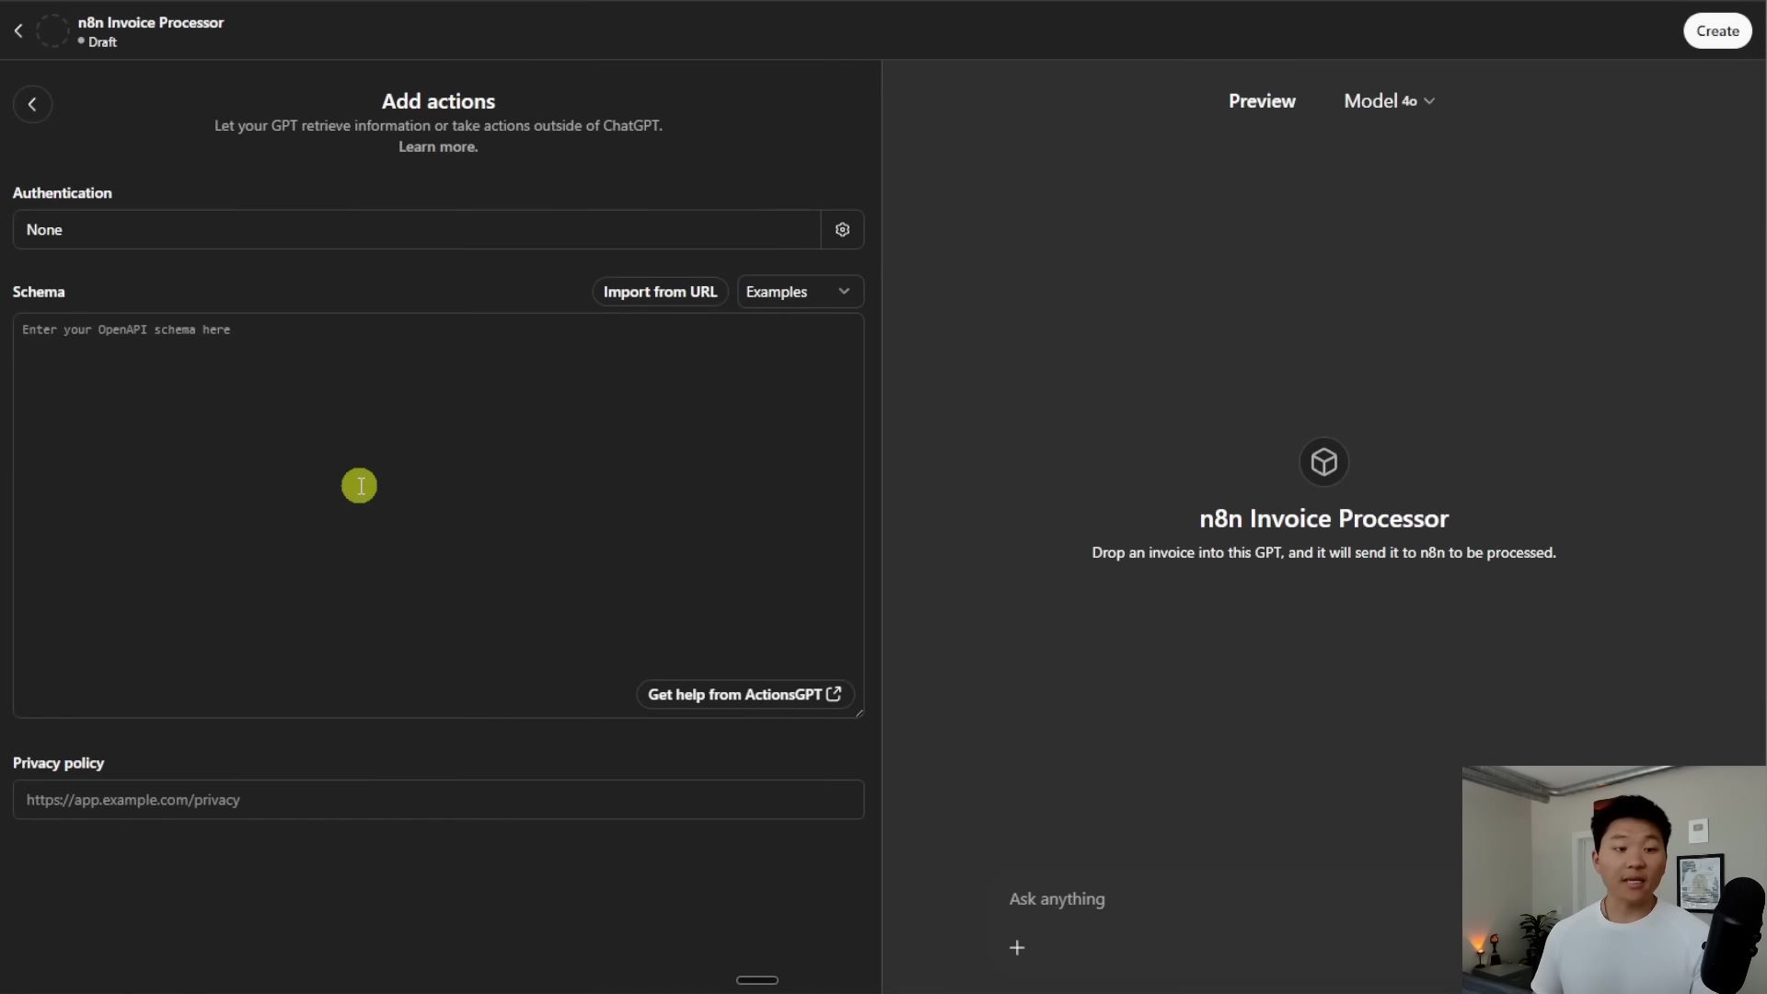This screenshot has height=994, width=1767.
Task: Select the Preview heading tab
Action: (x=1262, y=101)
